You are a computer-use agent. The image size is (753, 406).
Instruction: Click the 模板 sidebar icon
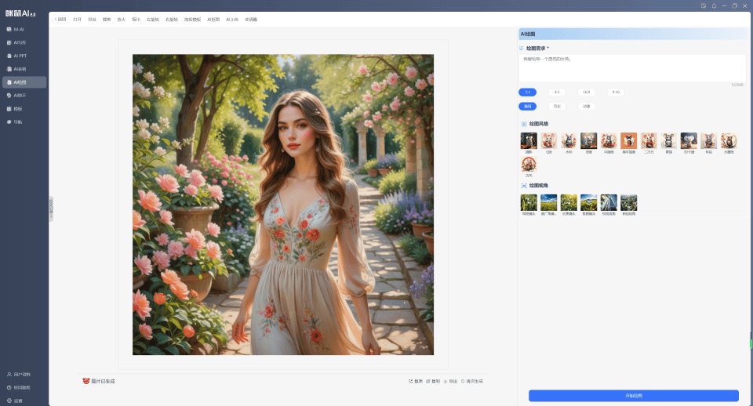pos(18,108)
